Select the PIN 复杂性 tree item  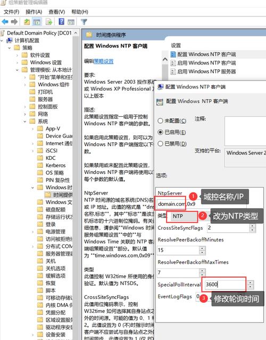57,180
